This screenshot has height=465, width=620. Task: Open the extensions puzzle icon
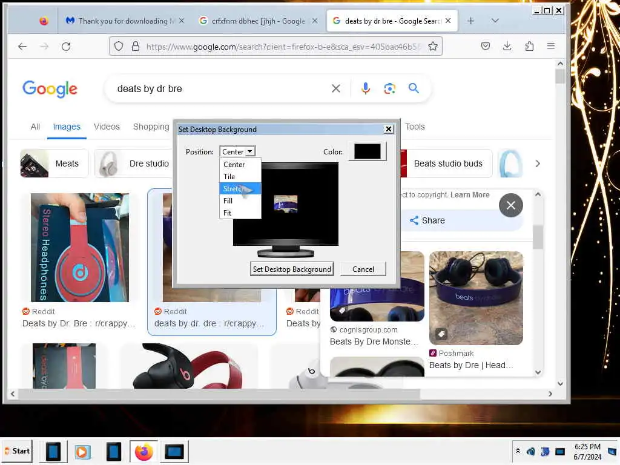coord(529,46)
